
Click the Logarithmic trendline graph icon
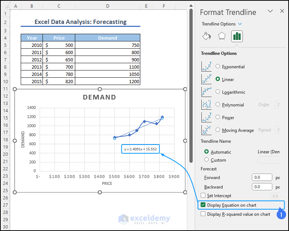[206, 92]
